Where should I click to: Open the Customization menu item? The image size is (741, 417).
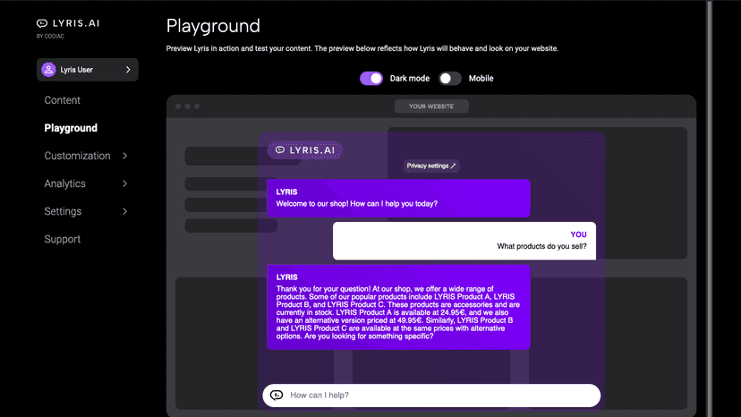pyautogui.click(x=77, y=156)
